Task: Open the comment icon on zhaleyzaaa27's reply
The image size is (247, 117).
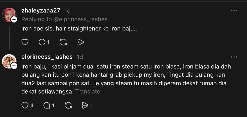Action: point(42,42)
